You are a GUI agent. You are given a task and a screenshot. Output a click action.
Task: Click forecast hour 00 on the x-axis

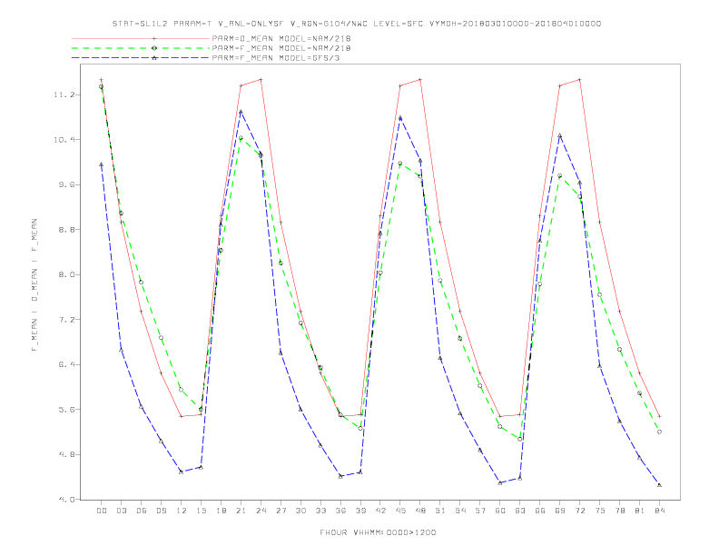tap(102, 511)
